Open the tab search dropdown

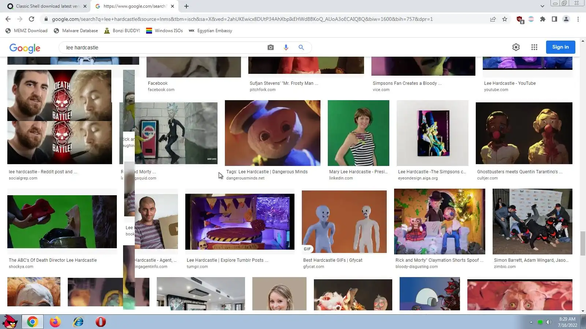click(542, 6)
